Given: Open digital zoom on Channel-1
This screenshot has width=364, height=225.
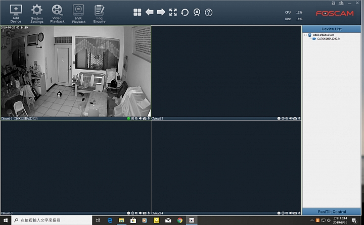Looking at the screenshot, I should pyautogui.click(x=136, y=119).
